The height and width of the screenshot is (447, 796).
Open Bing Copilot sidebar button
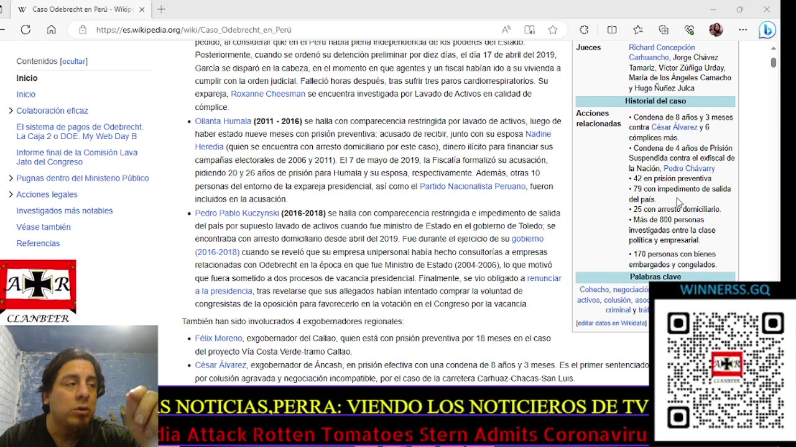tap(767, 29)
